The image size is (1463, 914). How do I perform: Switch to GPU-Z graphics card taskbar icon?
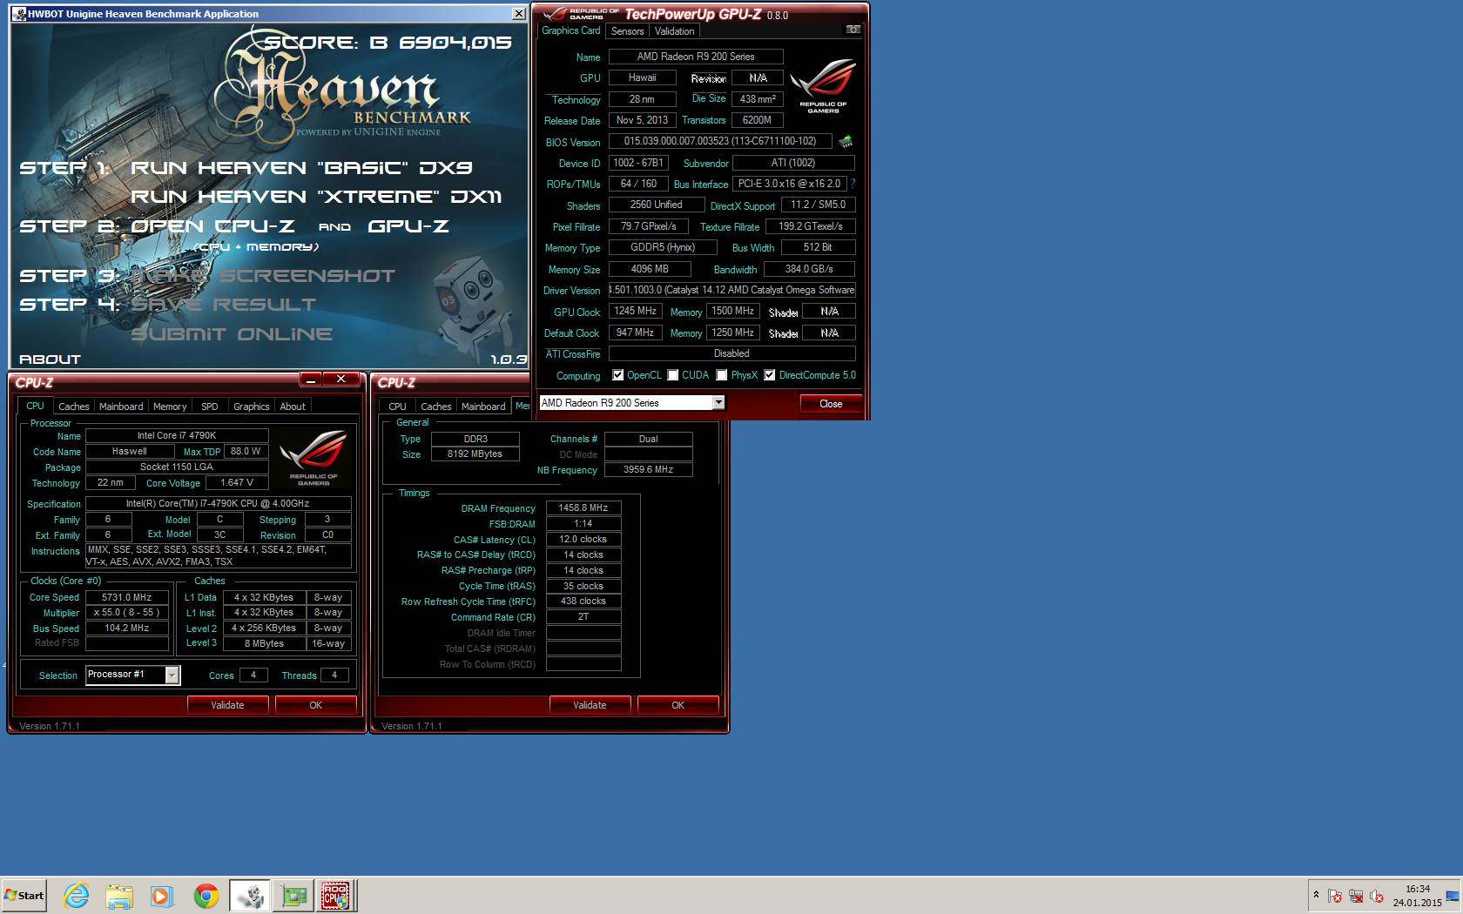(293, 896)
